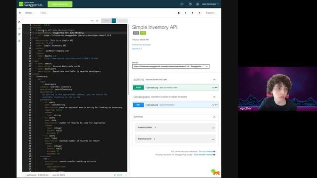Click the 'Simple Inventory API' title heading

point(155,27)
